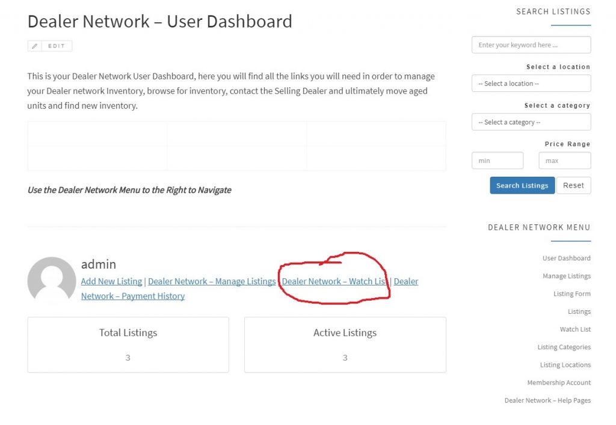Click the min price field

pyautogui.click(x=497, y=161)
